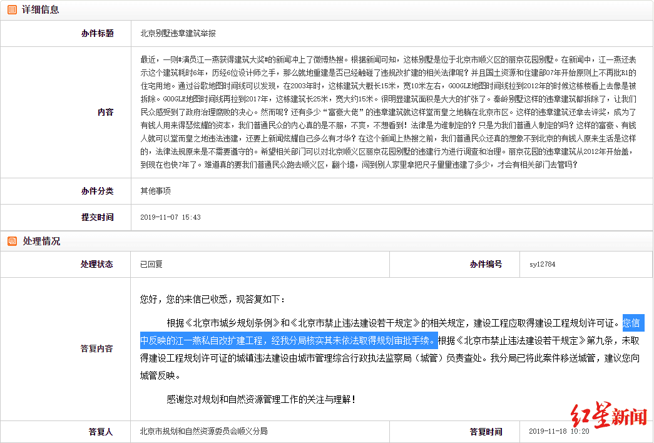
Task: Click the 办件编号 label
Action: tap(486, 265)
